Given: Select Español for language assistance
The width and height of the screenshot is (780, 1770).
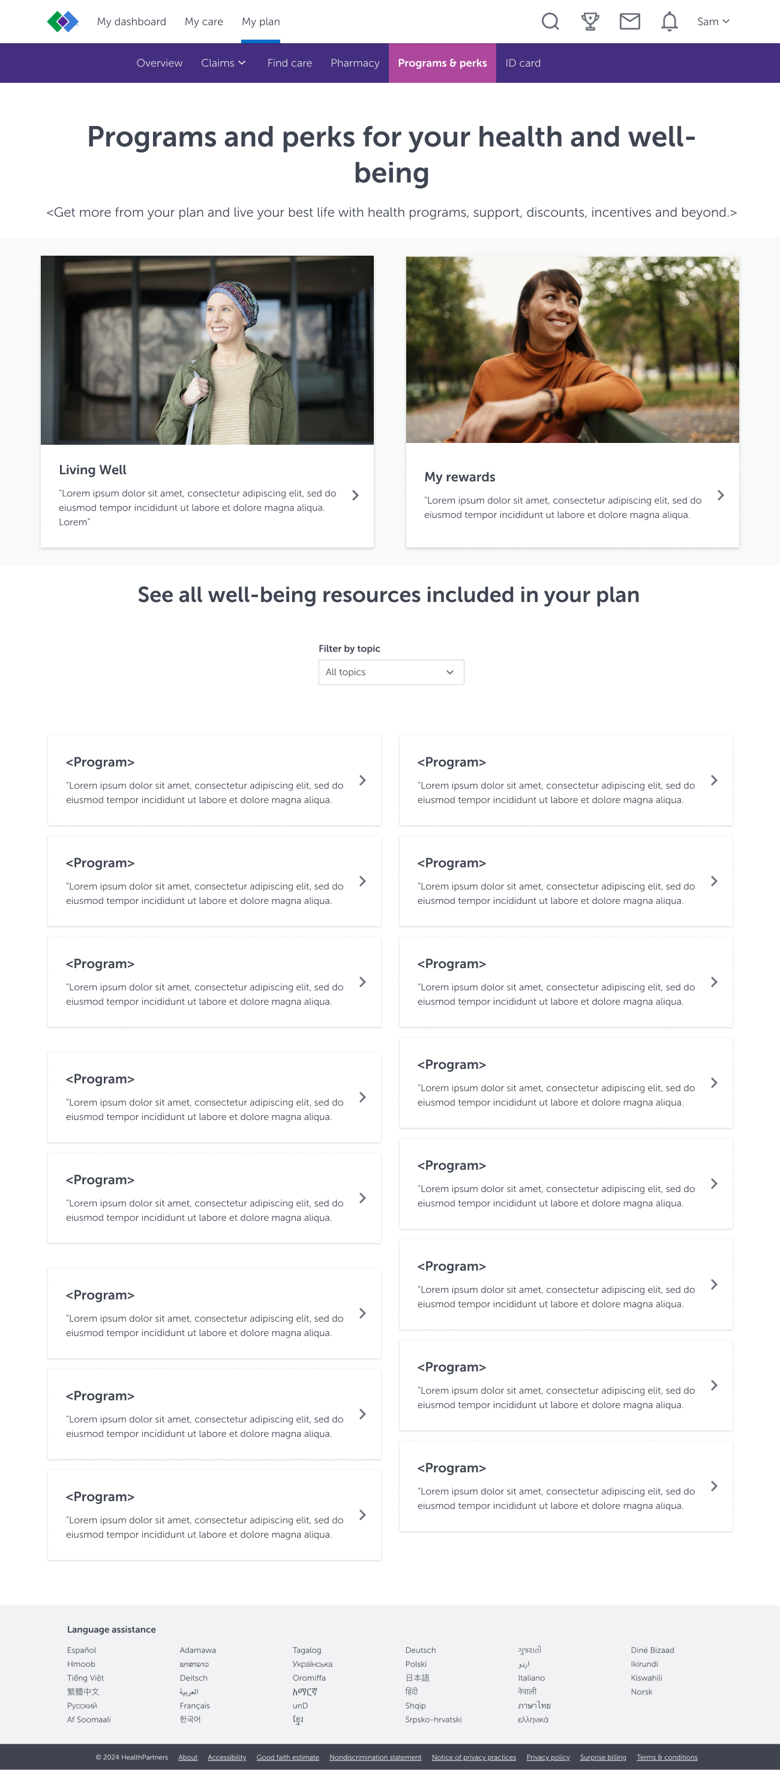Looking at the screenshot, I should click(x=81, y=1650).
